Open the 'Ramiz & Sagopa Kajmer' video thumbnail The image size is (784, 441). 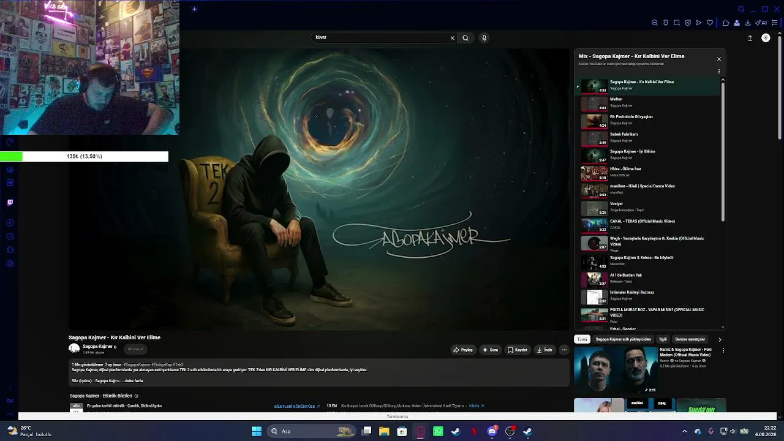pyautogui.click(x=616, y=370)
